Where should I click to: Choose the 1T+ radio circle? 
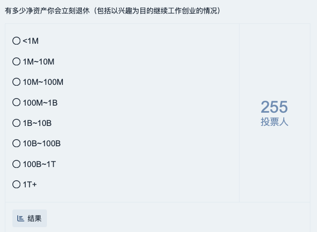coord(16,184)
